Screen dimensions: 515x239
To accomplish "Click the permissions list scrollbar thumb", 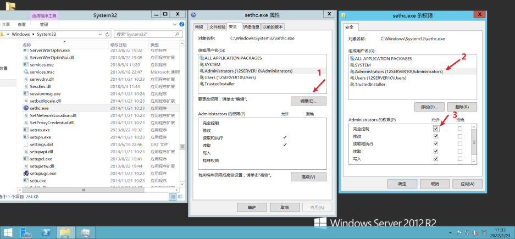I will (474, 142).
